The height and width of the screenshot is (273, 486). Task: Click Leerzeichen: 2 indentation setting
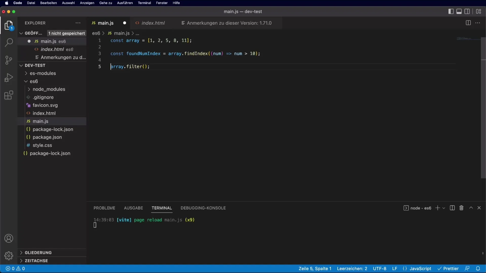click(352, 269)
